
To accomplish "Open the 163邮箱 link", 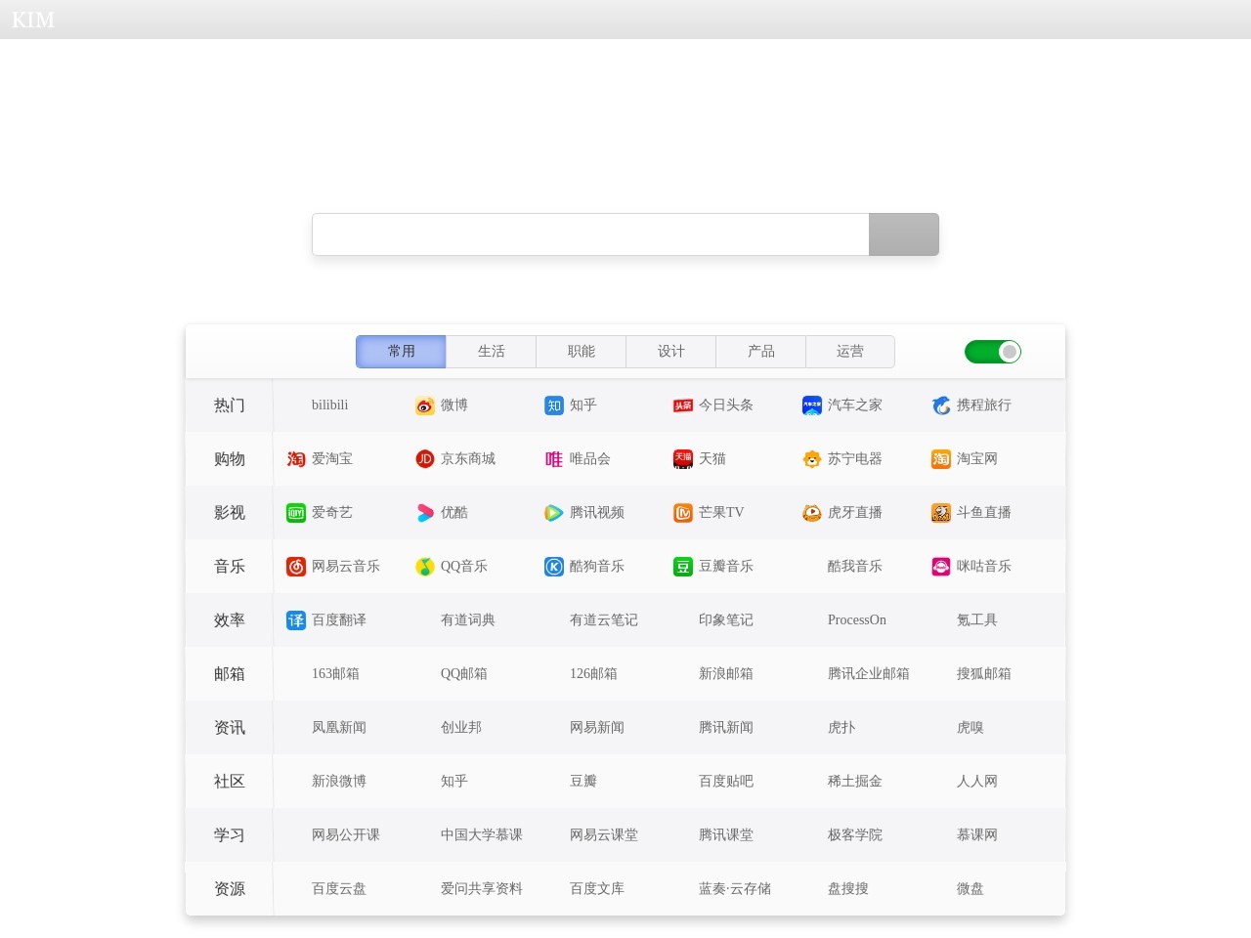I will 335,674.
